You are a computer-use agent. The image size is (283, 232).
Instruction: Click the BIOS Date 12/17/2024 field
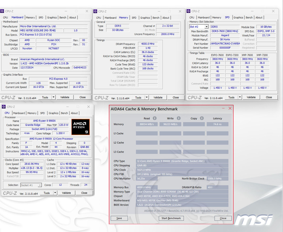35,68
